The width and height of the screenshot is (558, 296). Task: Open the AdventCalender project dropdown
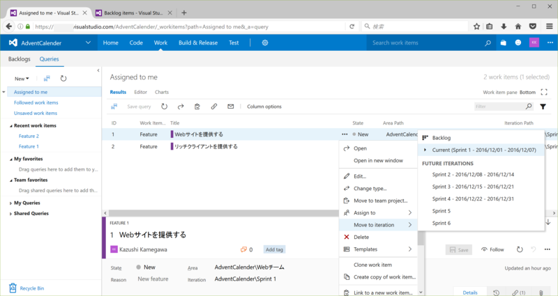pyautogui.click(x=88, y=42)
